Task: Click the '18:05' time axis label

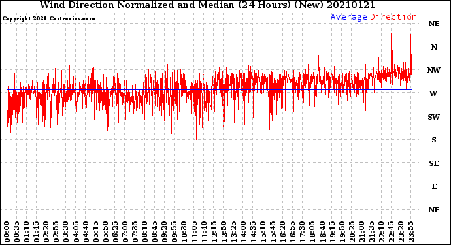Action: pos(312,233)
